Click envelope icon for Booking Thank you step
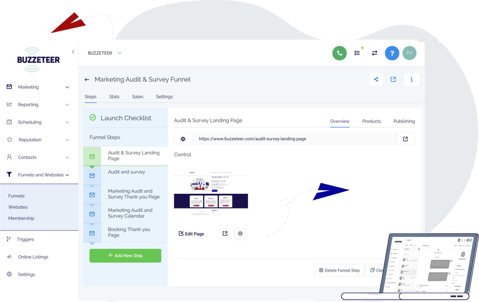Screen dimensions: 479x302 coord(92,233)
